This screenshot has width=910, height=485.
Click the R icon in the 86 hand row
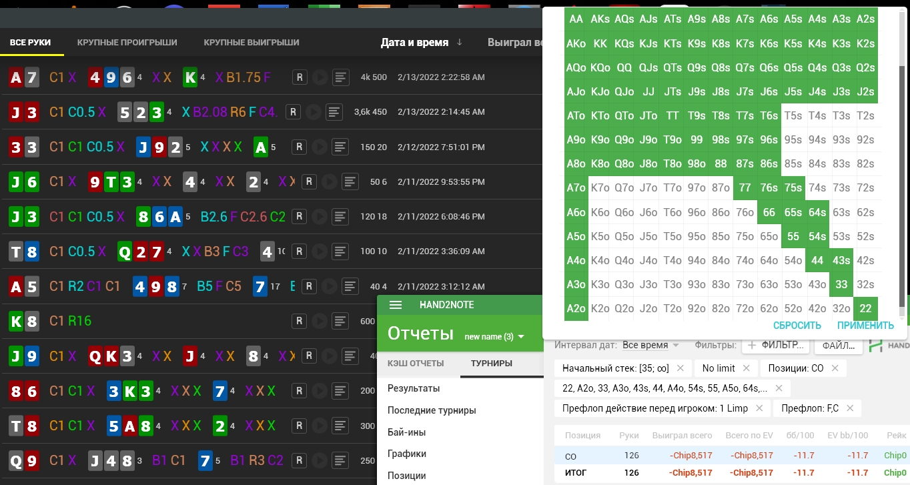[x=300, y=390]
